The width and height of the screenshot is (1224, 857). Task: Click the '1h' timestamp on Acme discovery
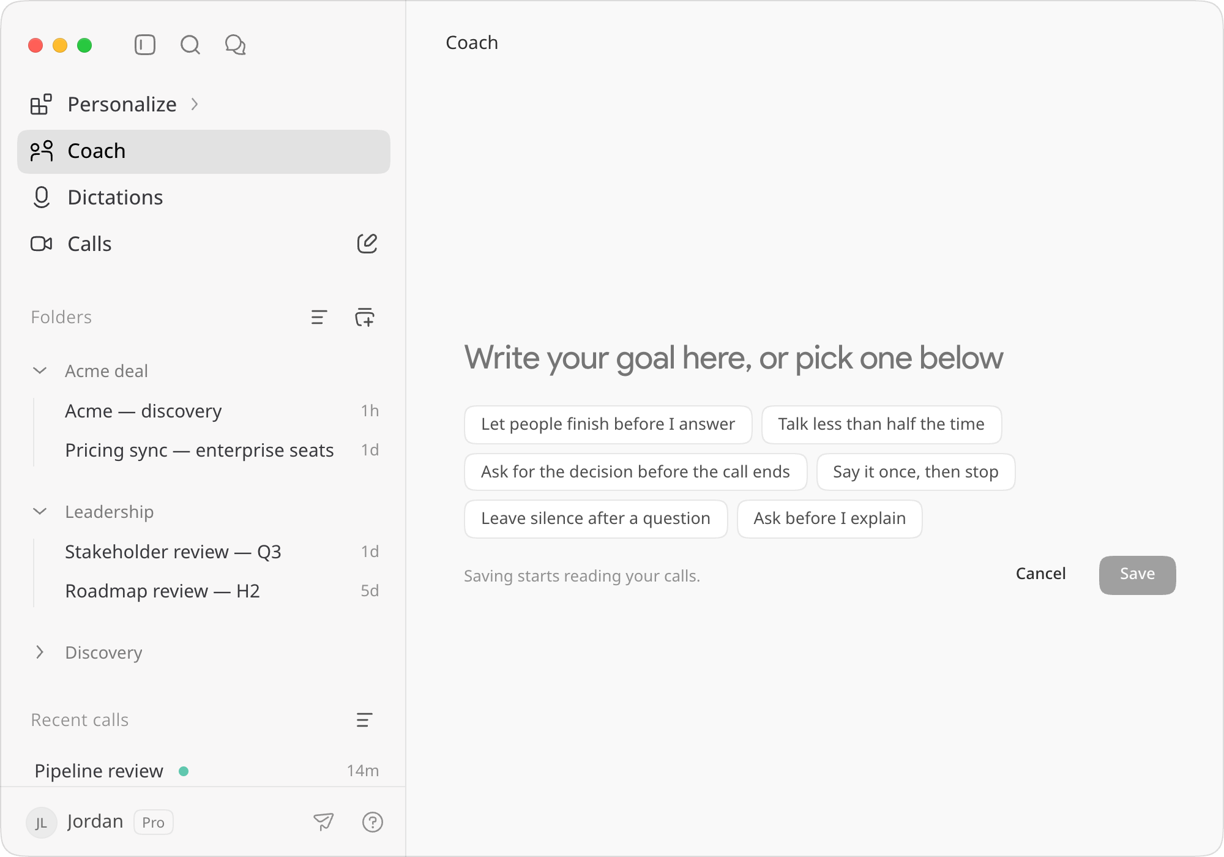coord(370,411)
